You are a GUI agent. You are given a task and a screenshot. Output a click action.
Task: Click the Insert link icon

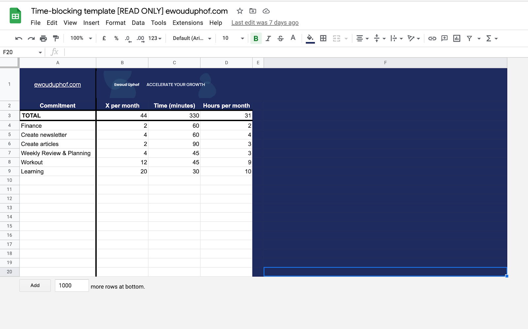coord(432,39)
